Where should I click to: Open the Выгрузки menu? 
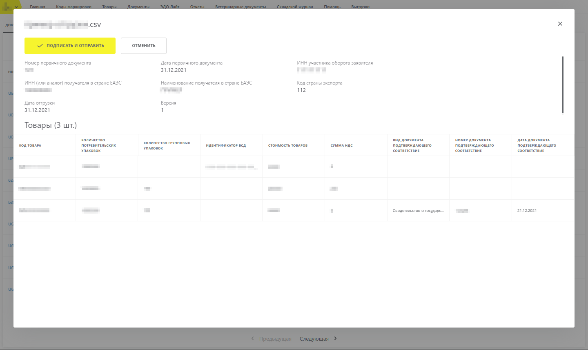pos(360,7)
